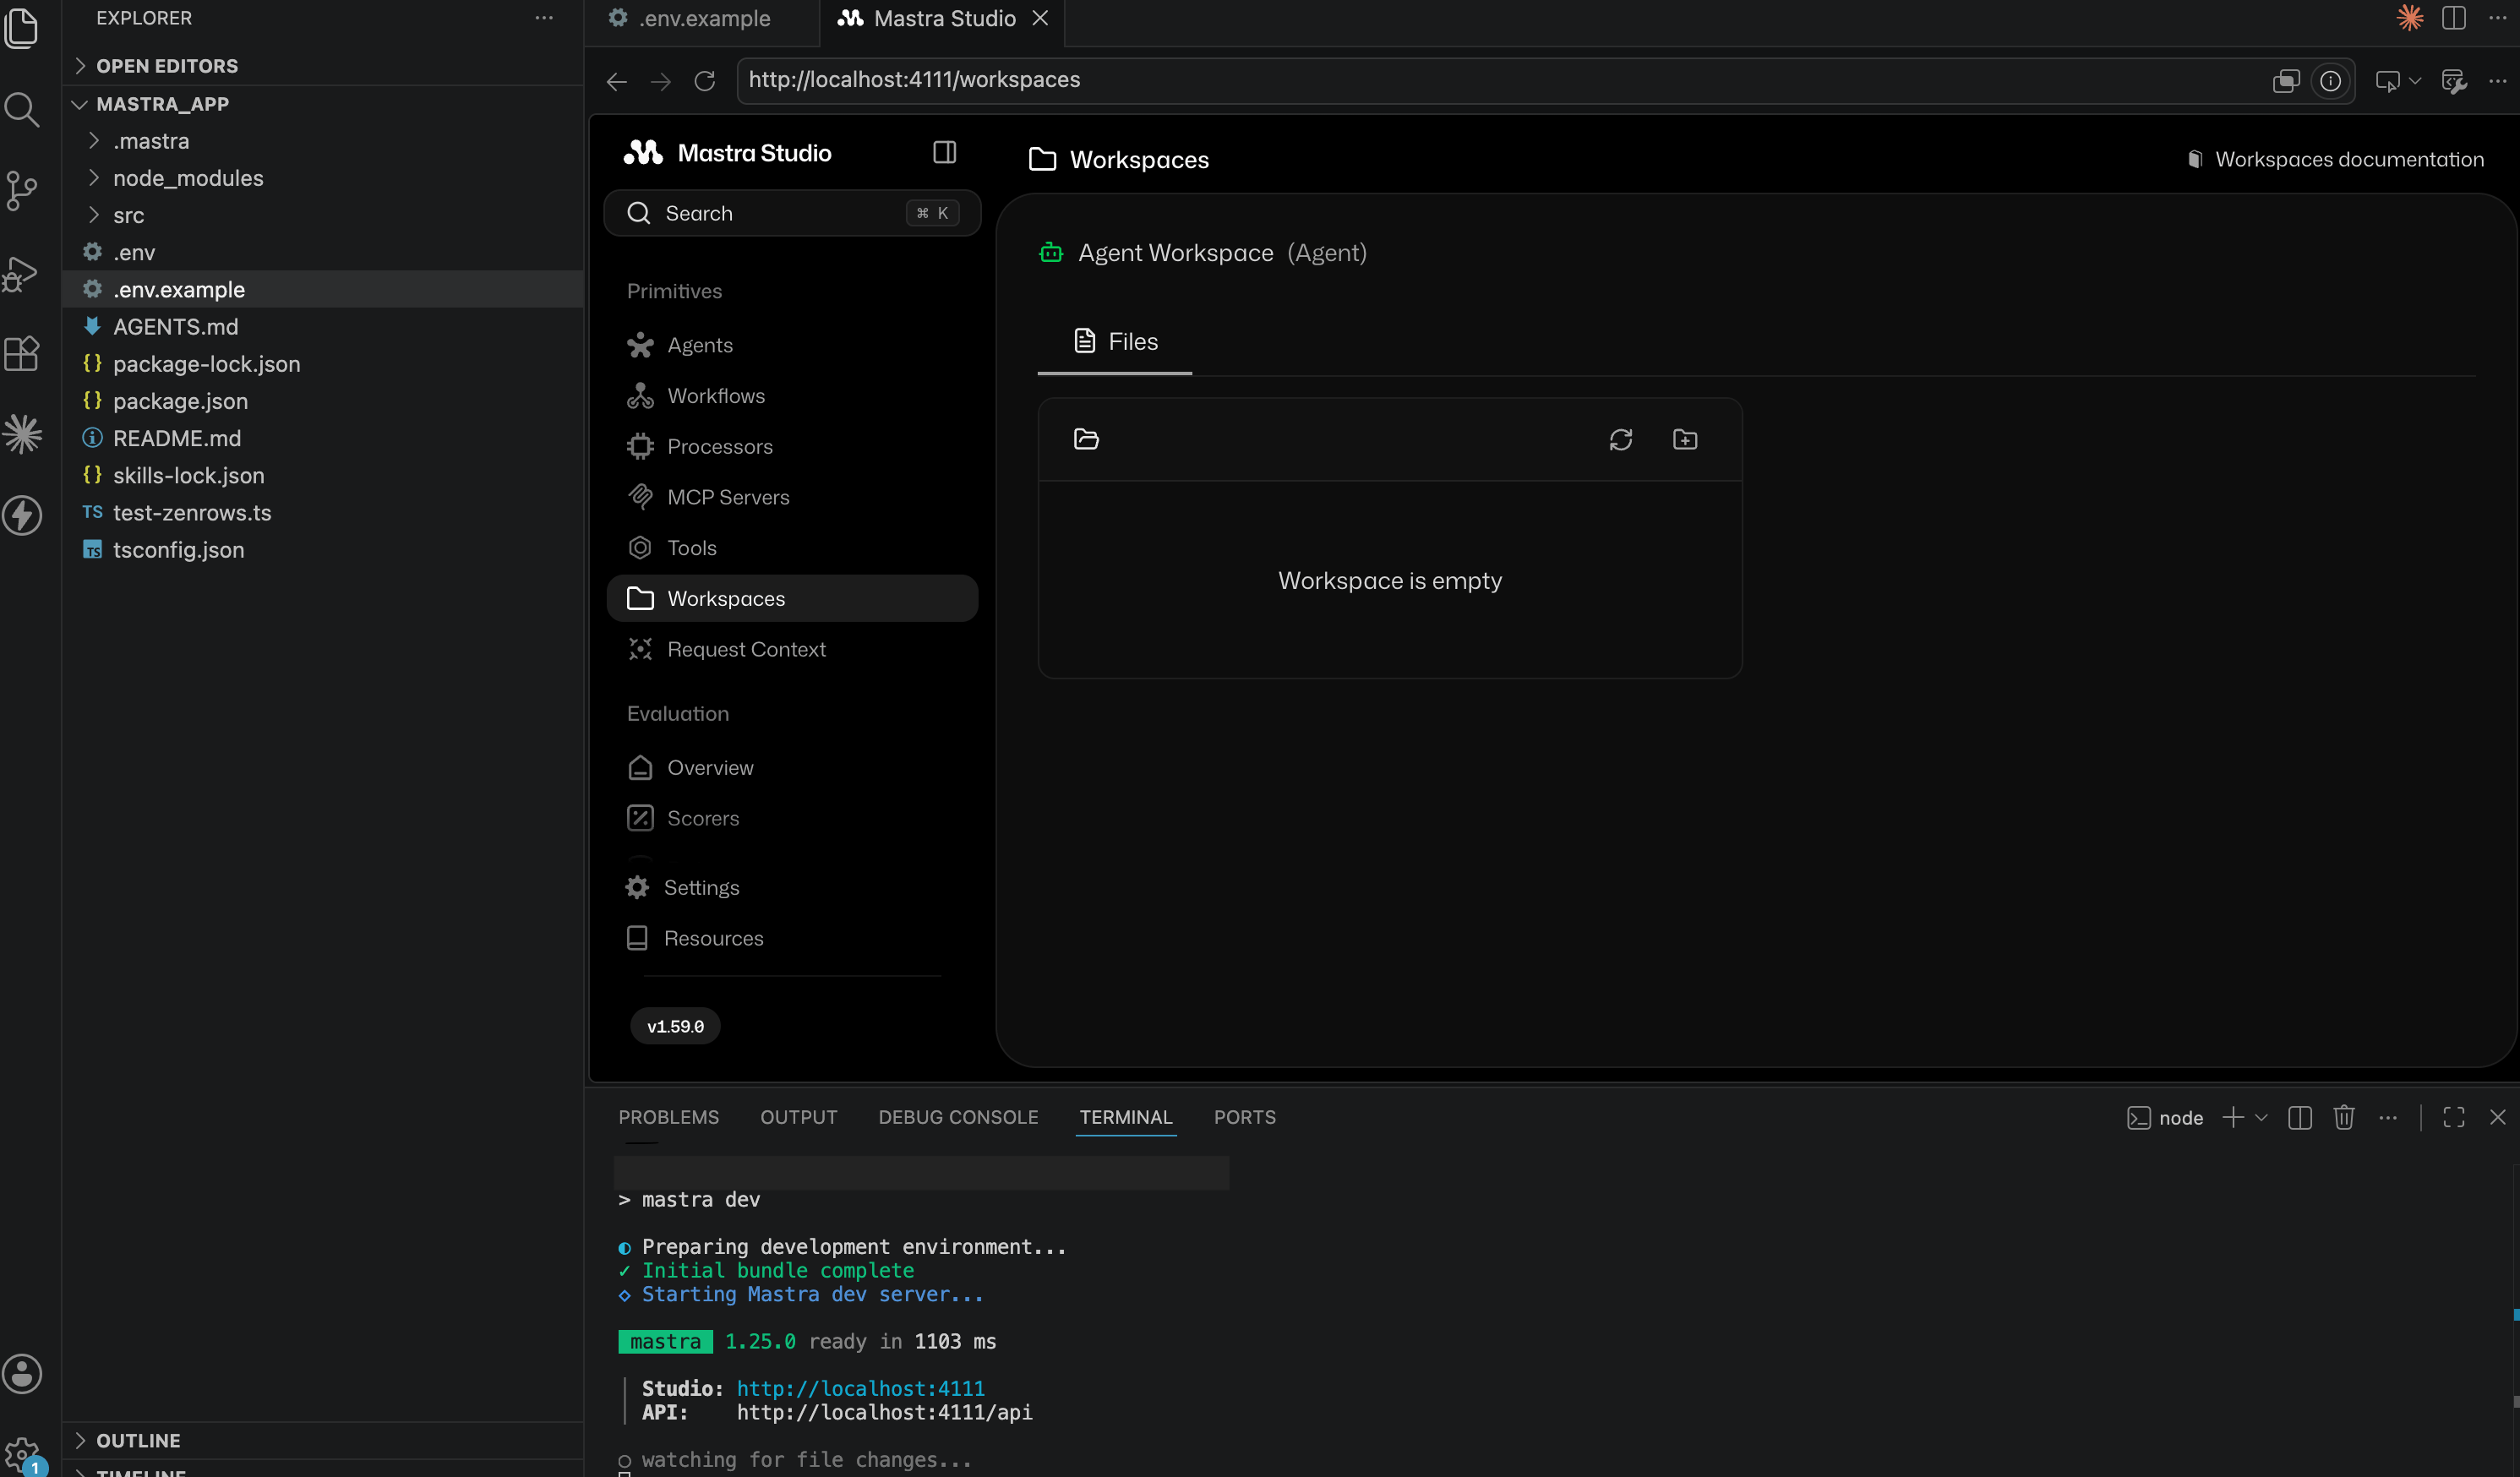
Task: Open the workspace root folder icon
Action: [1086, 439]
